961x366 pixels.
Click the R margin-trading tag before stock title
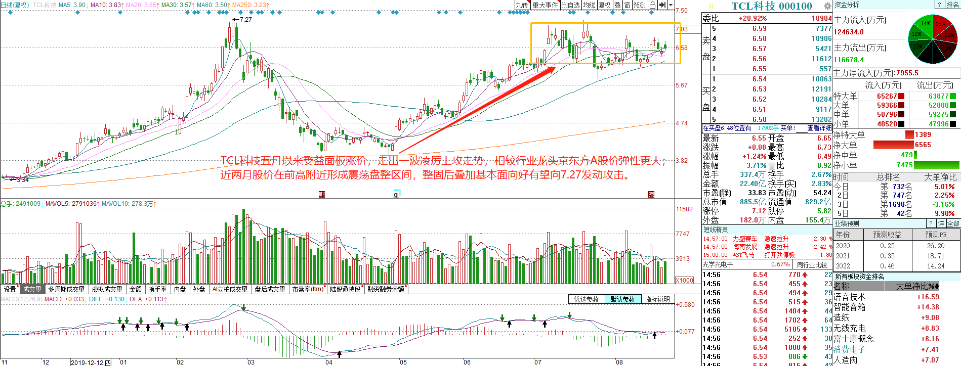click(x=711, y=6)
